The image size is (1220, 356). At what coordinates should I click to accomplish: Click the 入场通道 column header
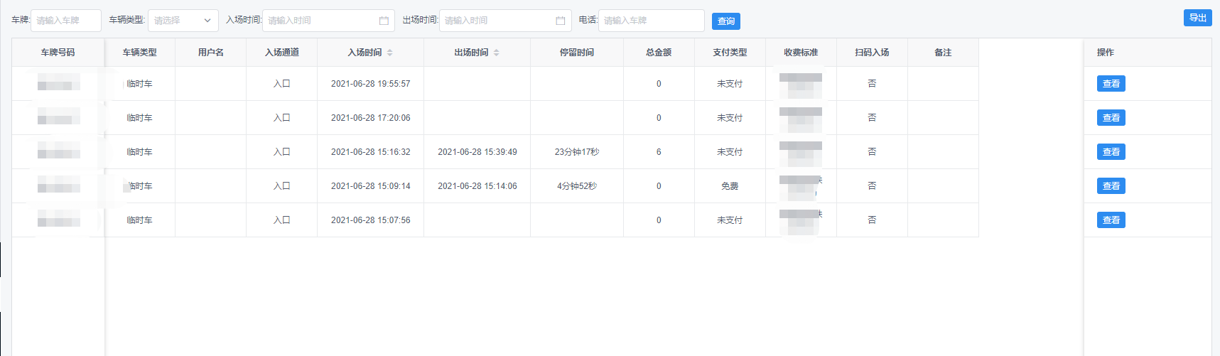click(x=282, y=53)
